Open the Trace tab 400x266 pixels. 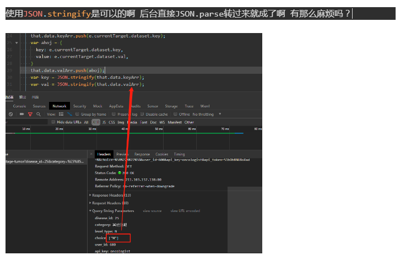coord(189,106)
